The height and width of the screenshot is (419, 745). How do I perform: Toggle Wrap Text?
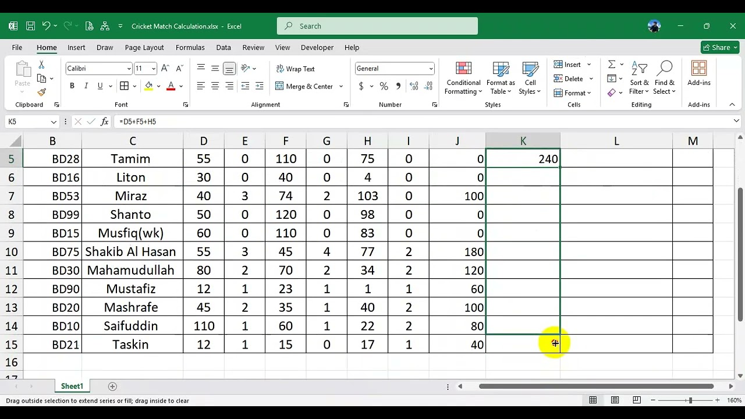(x=295, y=69)
